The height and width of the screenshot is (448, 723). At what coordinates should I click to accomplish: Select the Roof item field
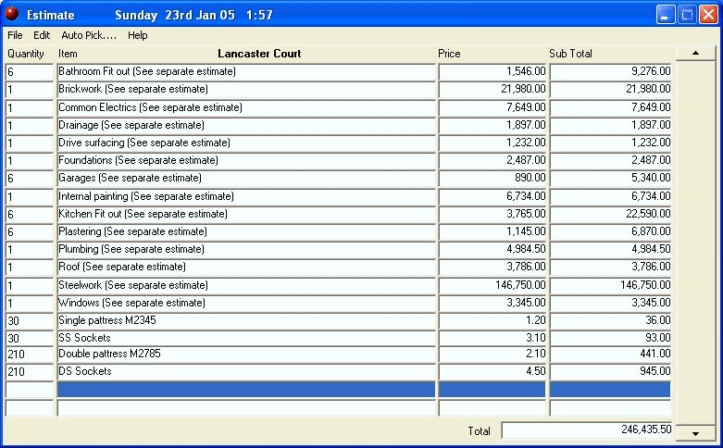246,267
